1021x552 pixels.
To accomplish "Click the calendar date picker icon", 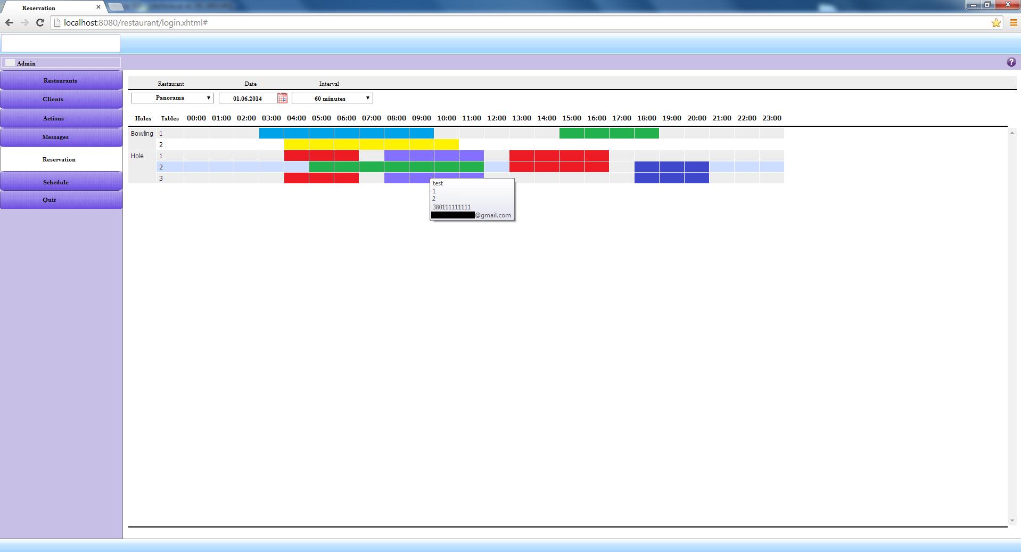I will [282, 99].
